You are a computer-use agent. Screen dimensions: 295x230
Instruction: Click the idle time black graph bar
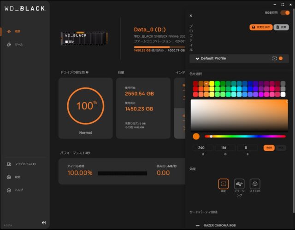(x=123, y=173)
